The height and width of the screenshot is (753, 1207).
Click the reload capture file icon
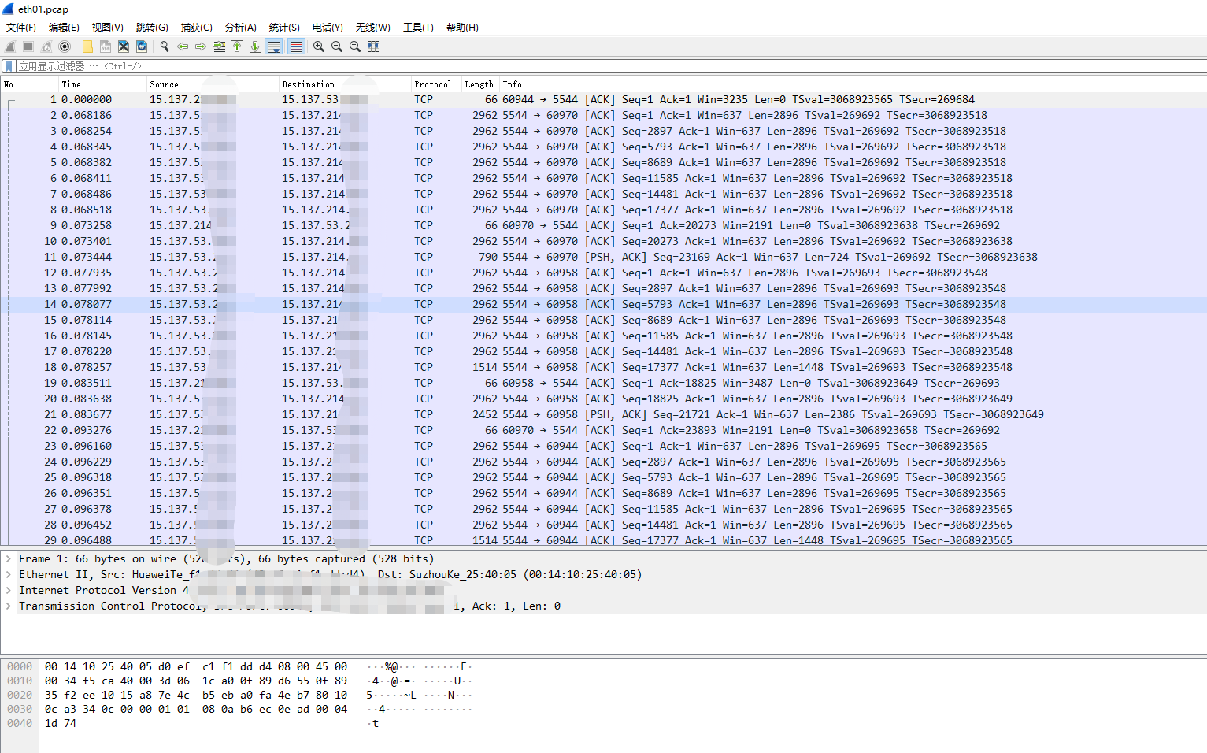point(142,46)
